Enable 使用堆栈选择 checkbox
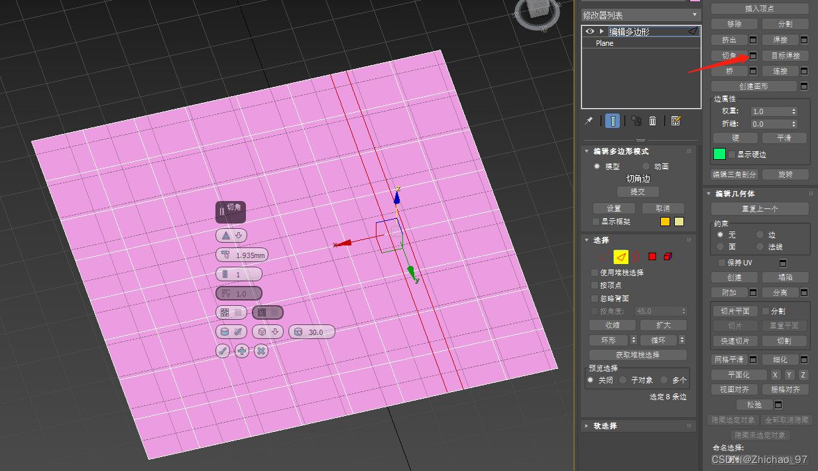 pyautogui.click(x=594, y=273)
